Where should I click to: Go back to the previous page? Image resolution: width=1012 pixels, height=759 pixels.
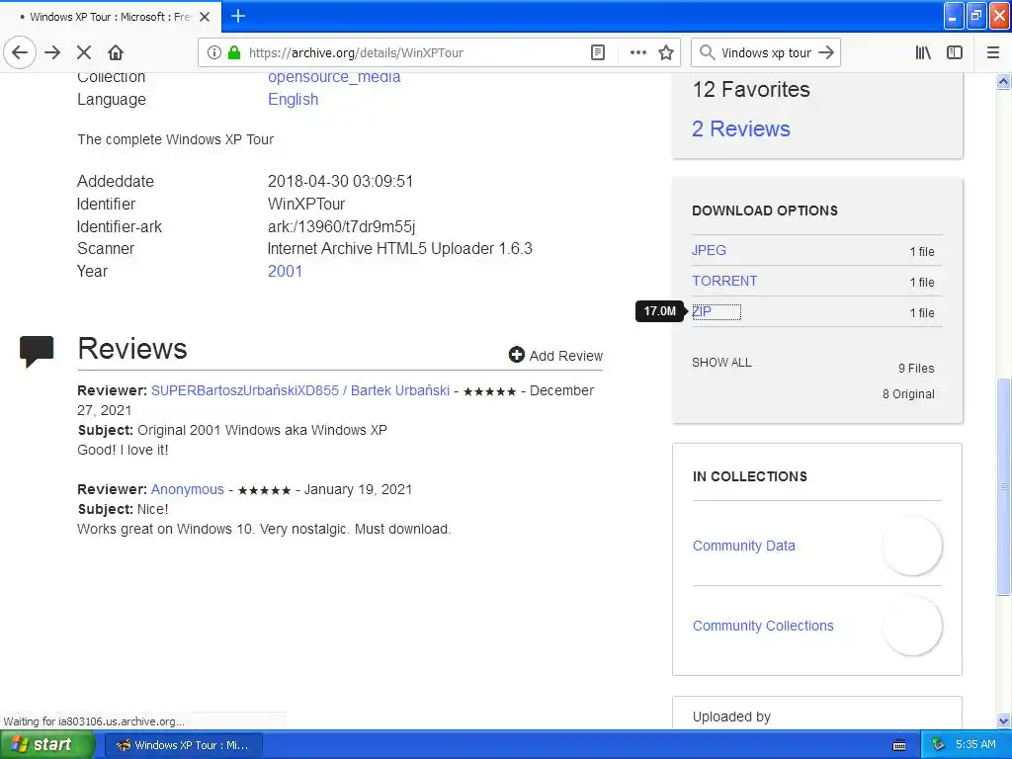click(x=20, y=52)
